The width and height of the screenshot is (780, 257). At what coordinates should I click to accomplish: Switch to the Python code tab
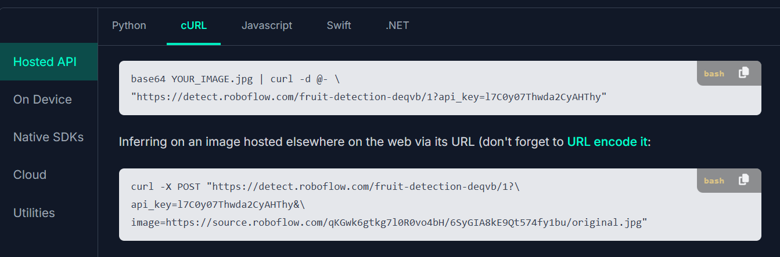pos(129,25)
